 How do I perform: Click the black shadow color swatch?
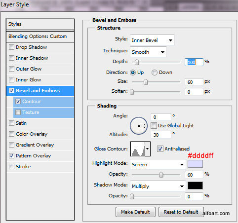(x=195, y=186)
